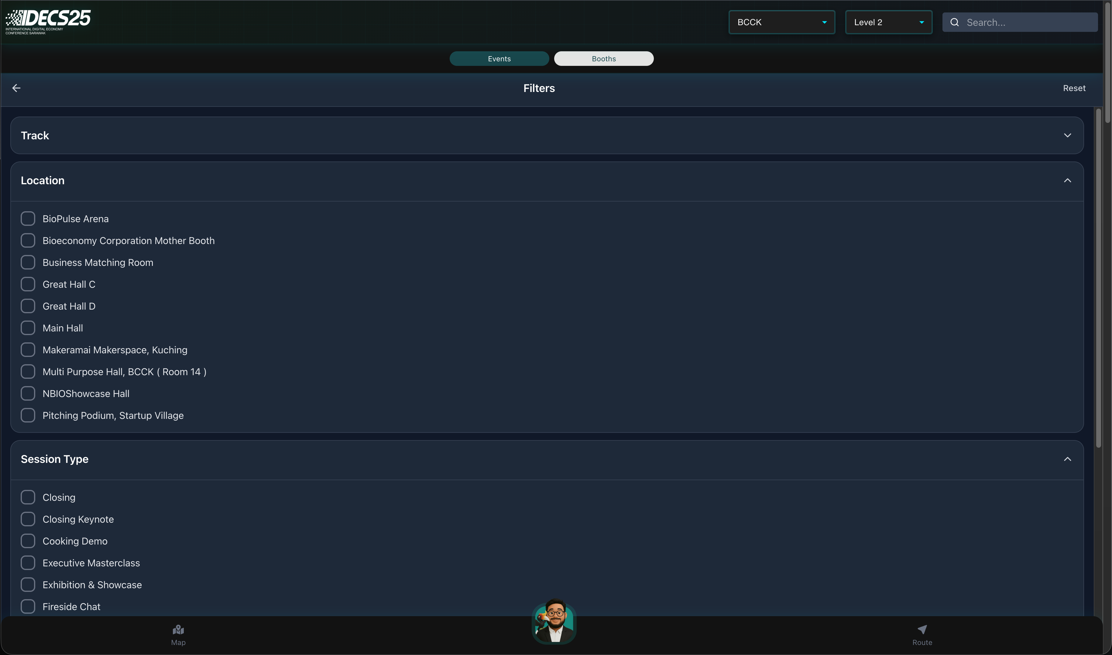The height and width of the screenshot is (655, 1112).
Task: Tick Bioeconomy Corporation Mother Booth checkbox
Action: pyautogui.click(x=28, y=241)
